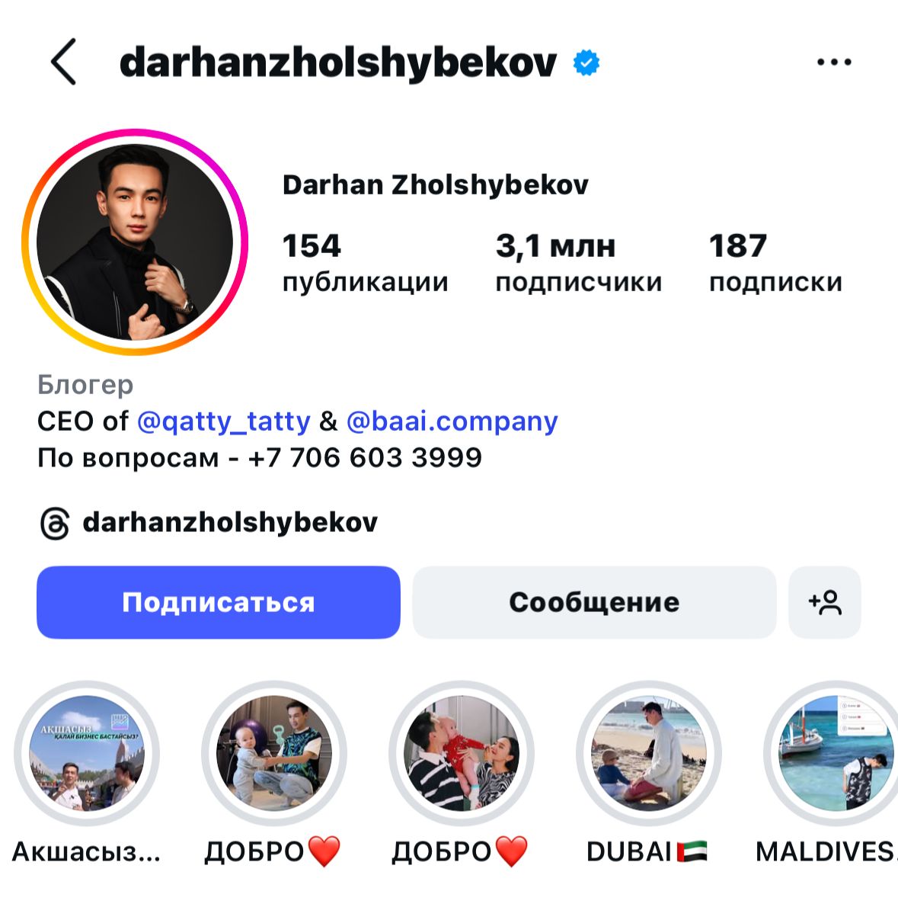898x907 pixels.
Task: Open the @baai.company mention link
Action: (452, 421)
